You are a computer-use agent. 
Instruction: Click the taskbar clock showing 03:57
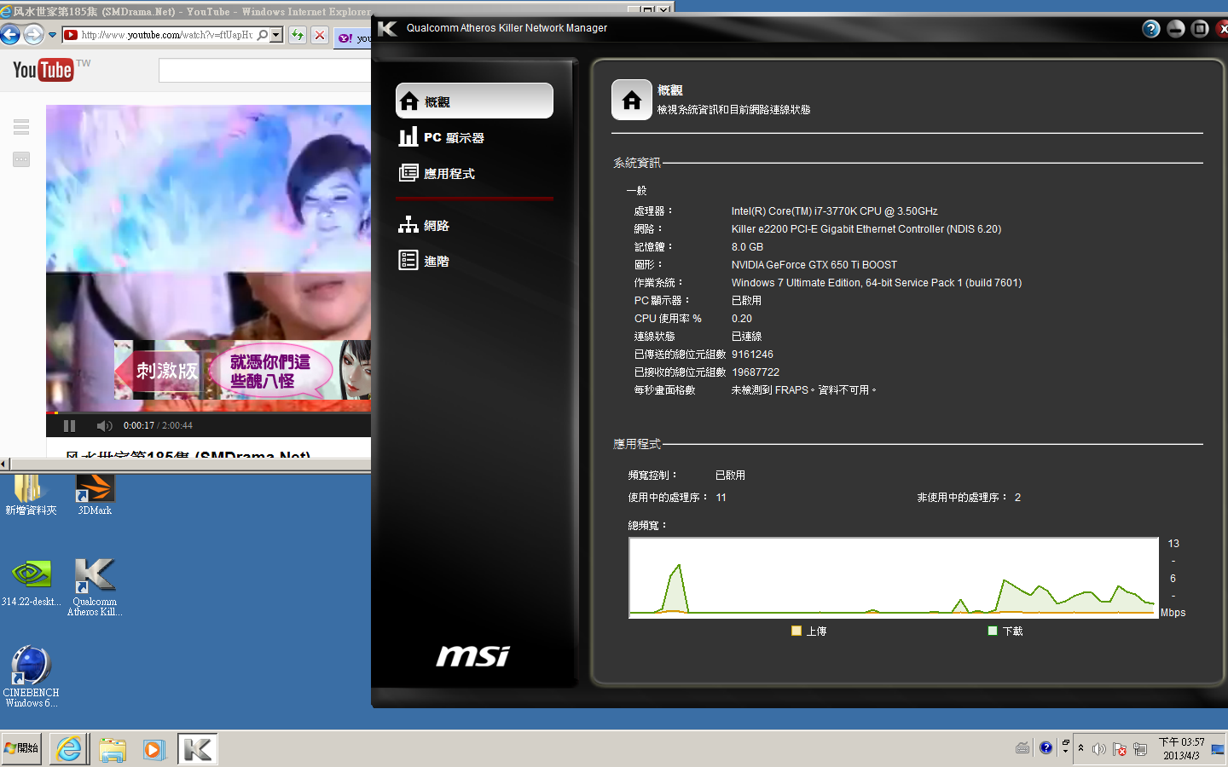[x=1181, y=748]
